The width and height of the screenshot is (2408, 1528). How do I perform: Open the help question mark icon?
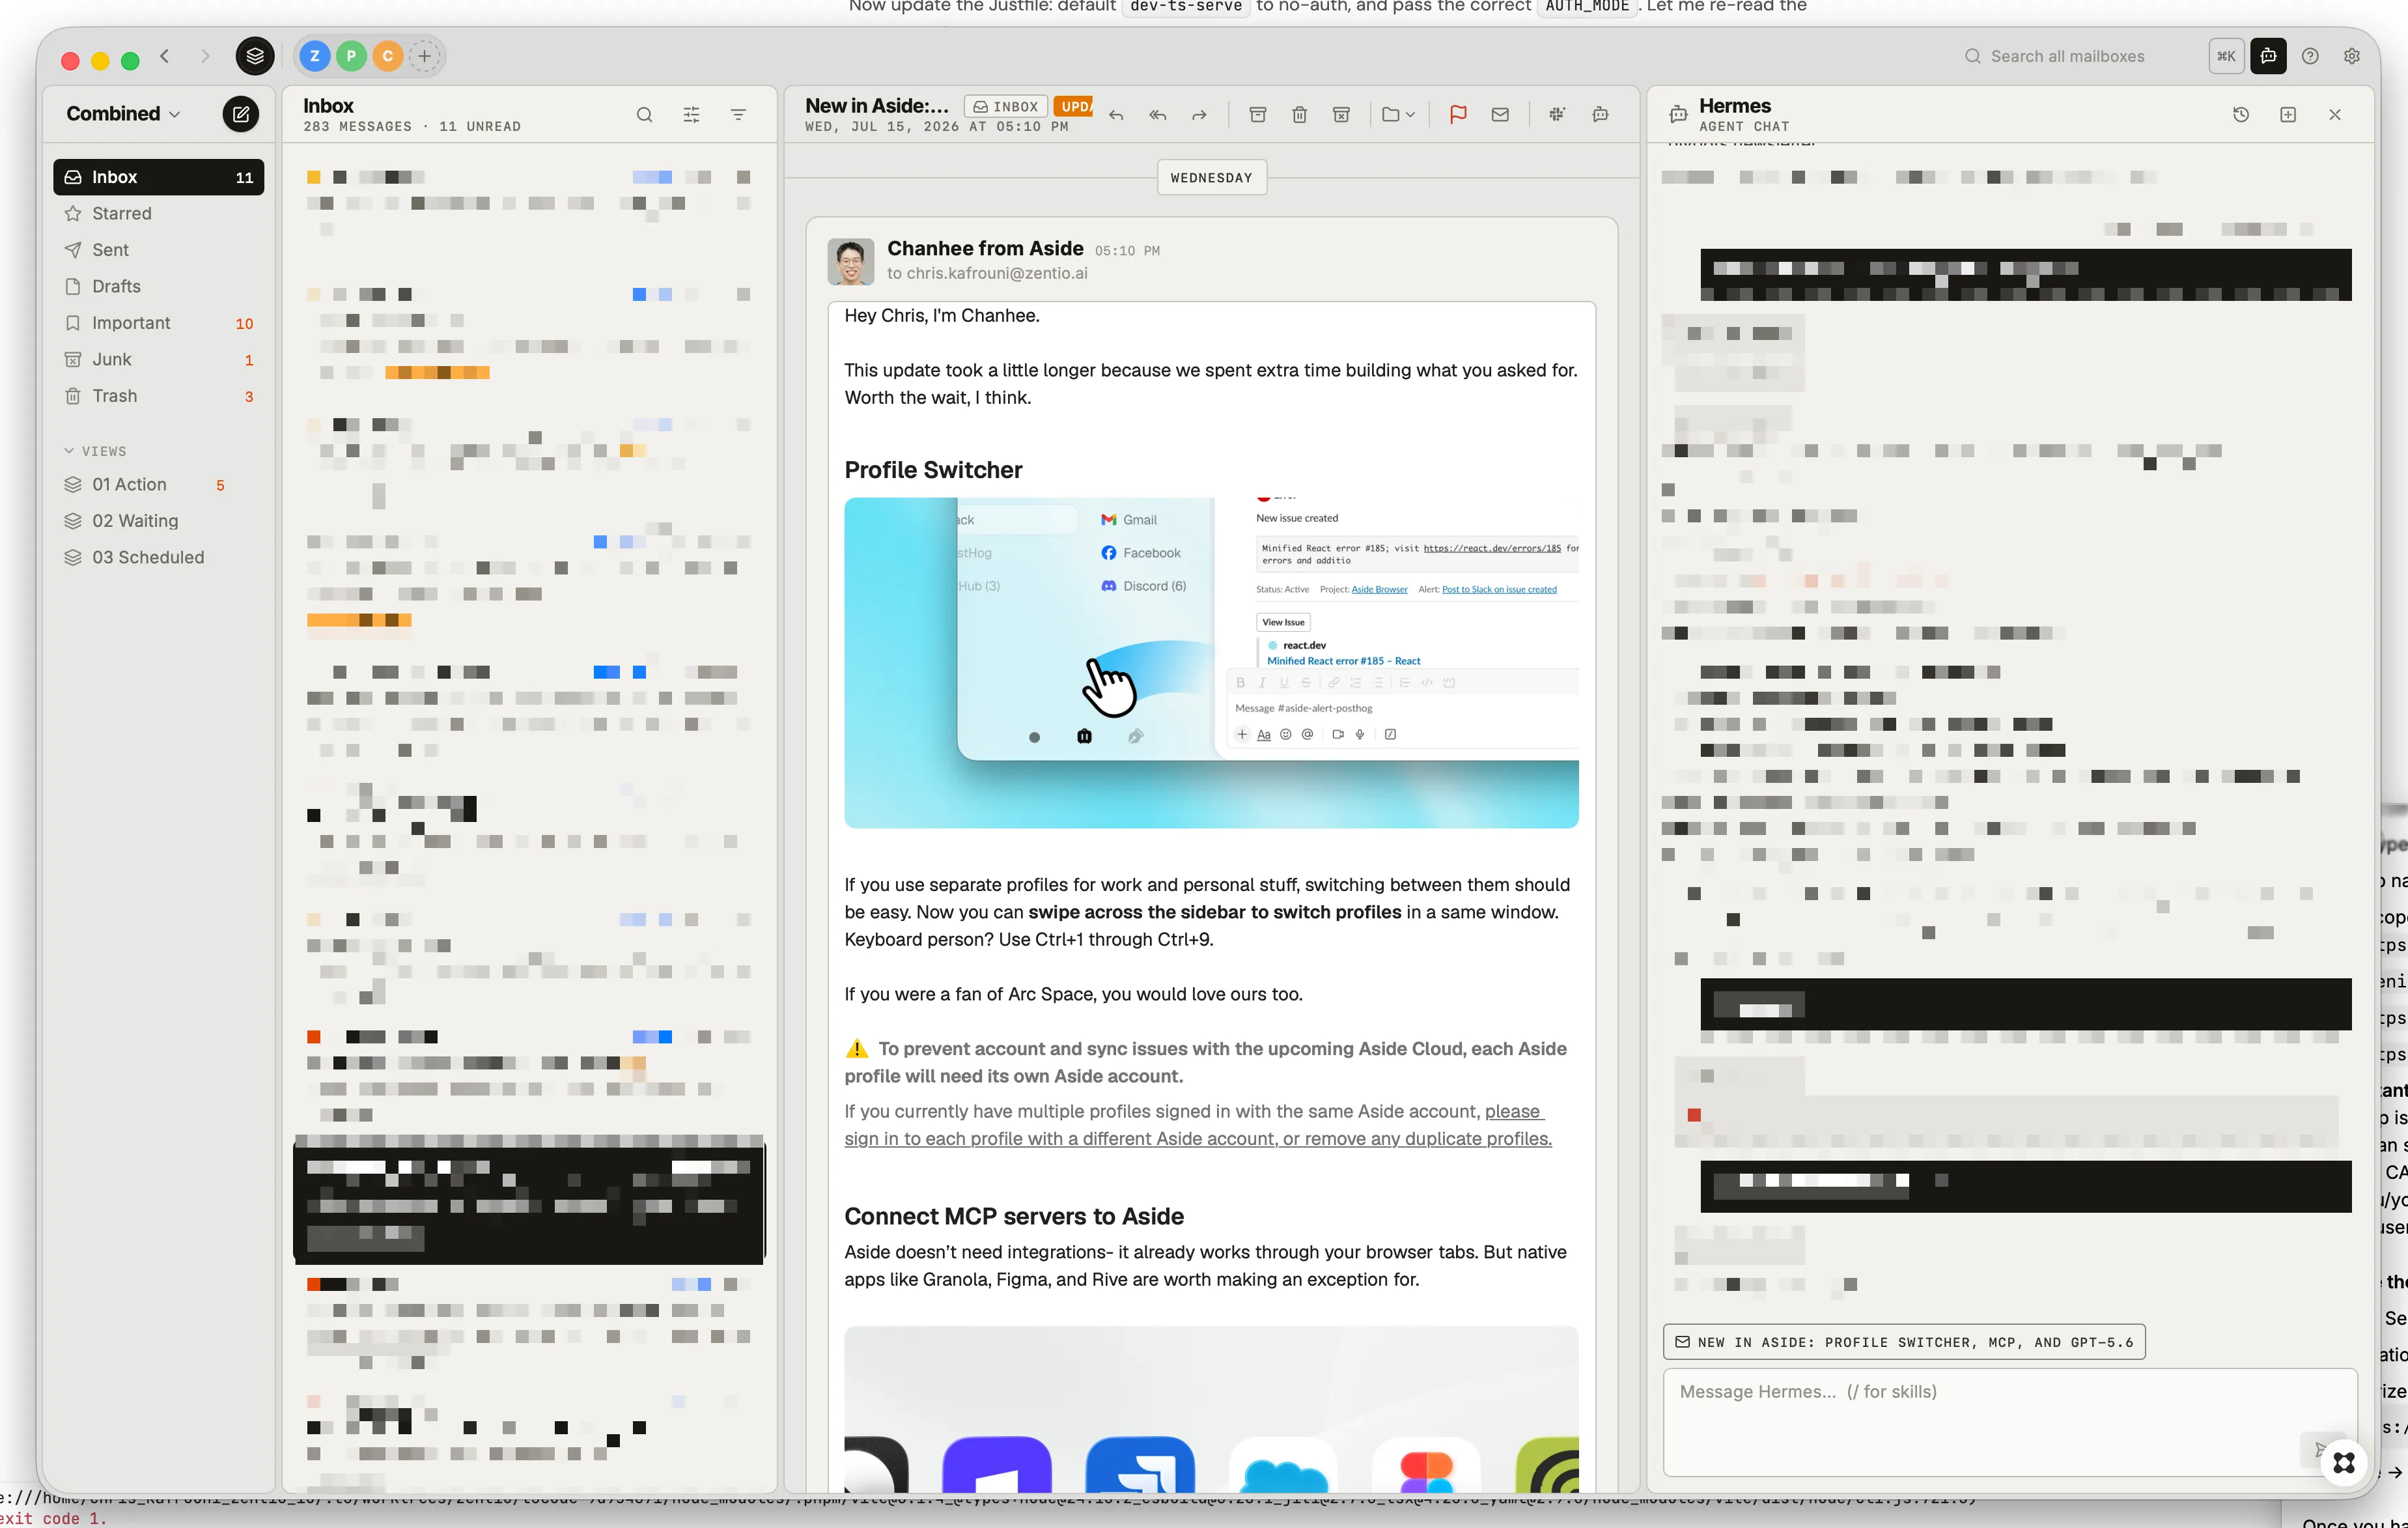click(x=2310, y=56)
